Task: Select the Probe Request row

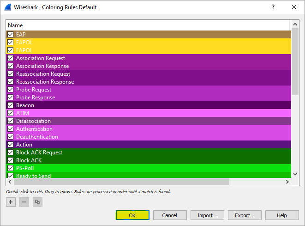Action: tap(149, 89)
